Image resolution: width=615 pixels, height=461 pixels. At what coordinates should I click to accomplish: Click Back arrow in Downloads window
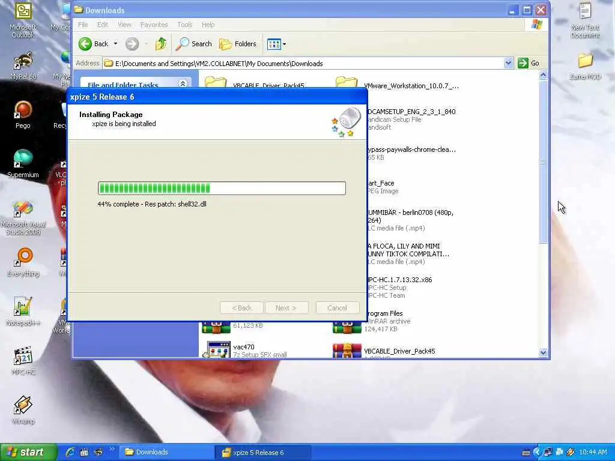tap(93, 44)
